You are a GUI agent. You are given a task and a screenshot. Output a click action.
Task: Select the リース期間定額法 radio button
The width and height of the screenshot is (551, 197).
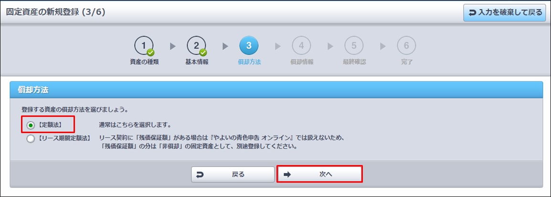31,139
